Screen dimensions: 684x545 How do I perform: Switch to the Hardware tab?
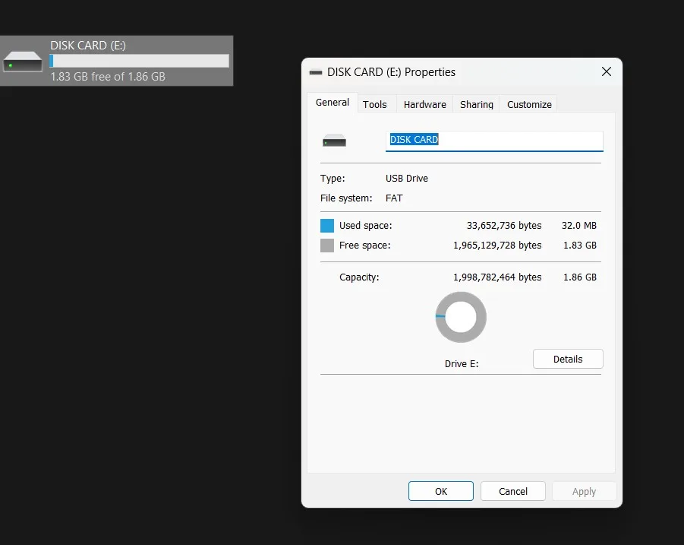[424, 104]
